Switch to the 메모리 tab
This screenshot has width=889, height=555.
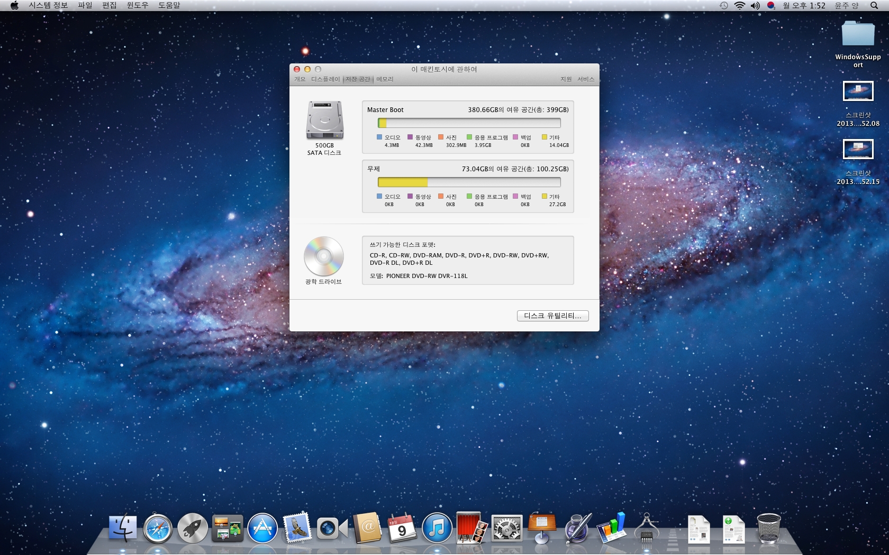(x=385, y=79)
